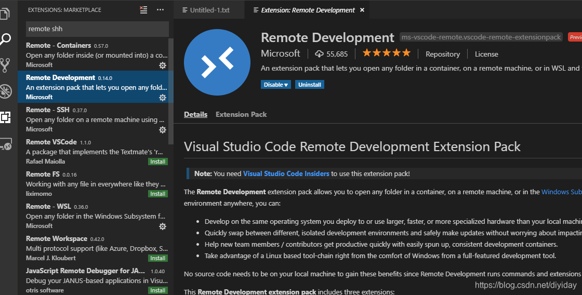The width and height of the screenshot is (582, 295).
Task: Open the Extensions view in activity bar
Action: pyautogui.click(x=5, y=117)
